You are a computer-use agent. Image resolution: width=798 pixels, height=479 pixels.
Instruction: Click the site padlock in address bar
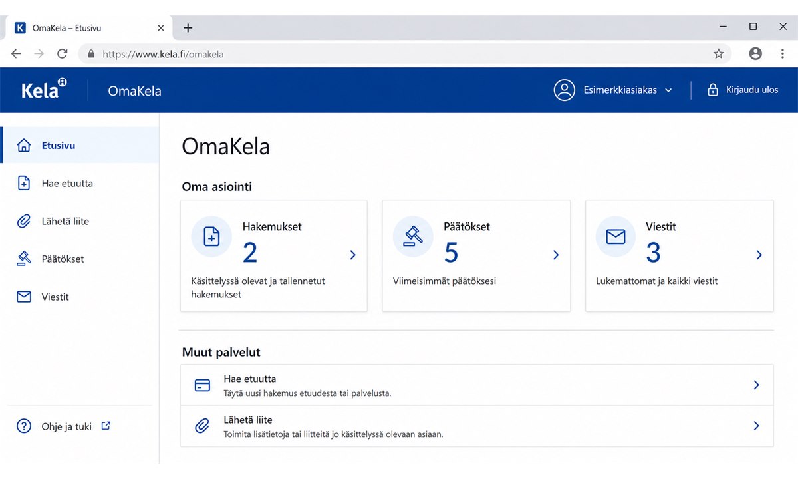pos(92,54)
